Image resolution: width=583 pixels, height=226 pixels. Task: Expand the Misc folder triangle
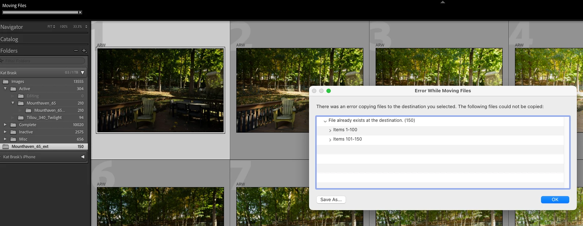point(5,139)
